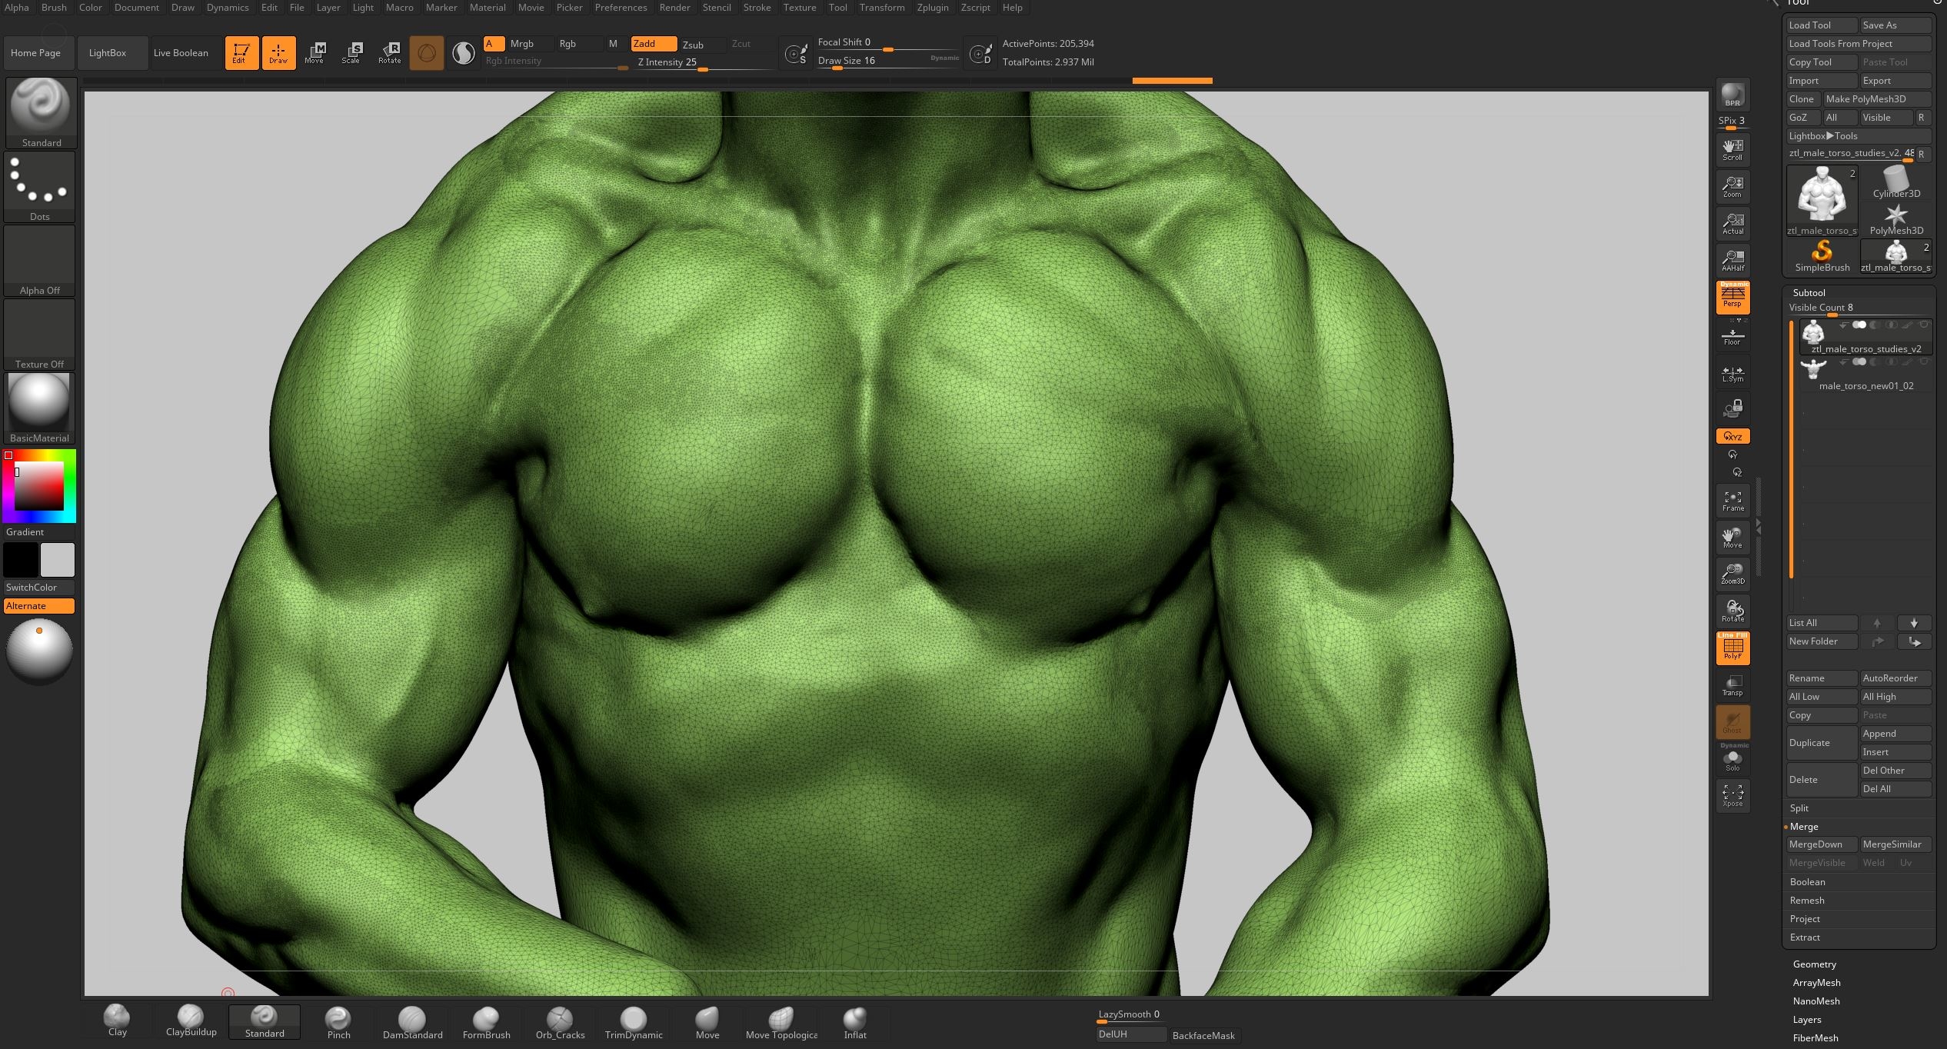Select the Scale tool in top shelf
The image size is (1947, 1049).
click(x=351, y=53)
